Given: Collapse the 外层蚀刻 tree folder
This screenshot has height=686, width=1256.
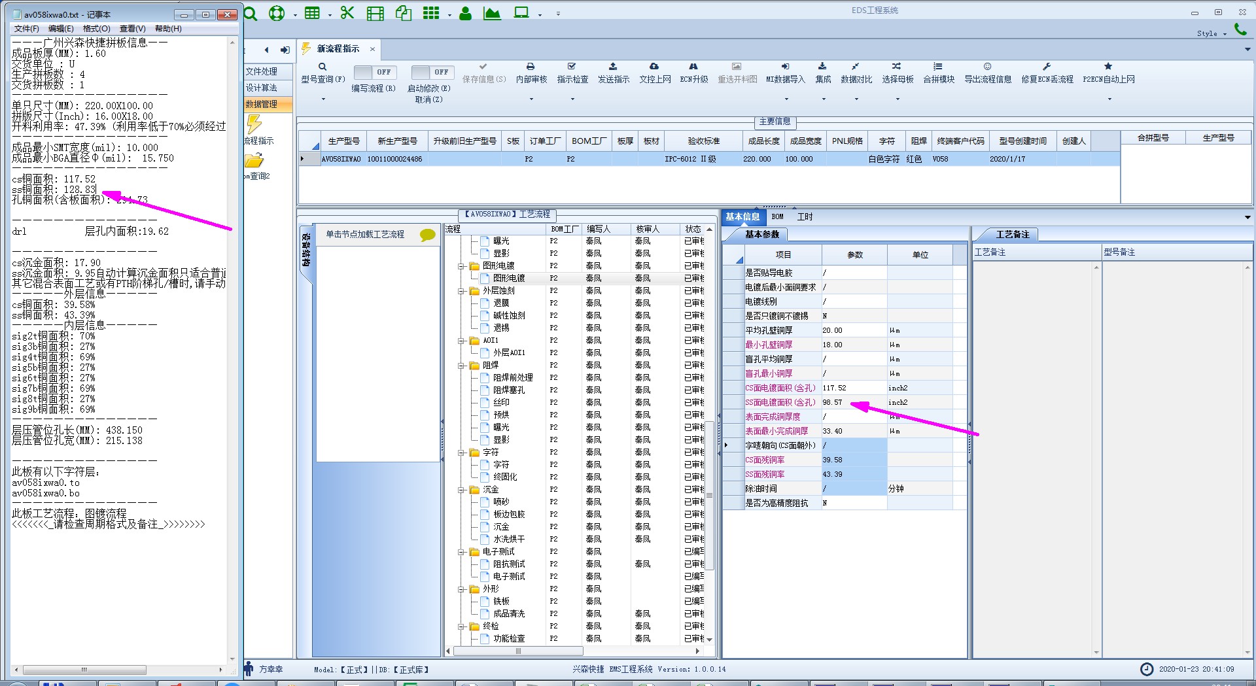Looking at the screenshot, I should coord(461,291).
